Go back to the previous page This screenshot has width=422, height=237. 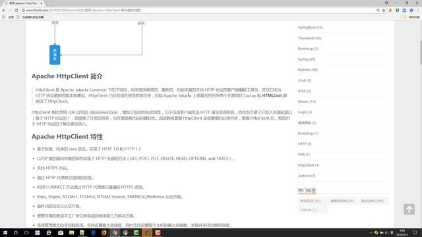(4, 11)
